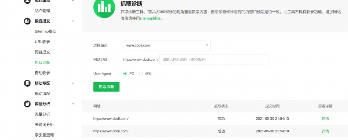
Task: Open Sitemap提交 in the sidebar
Action: click(x=45, y=31)
